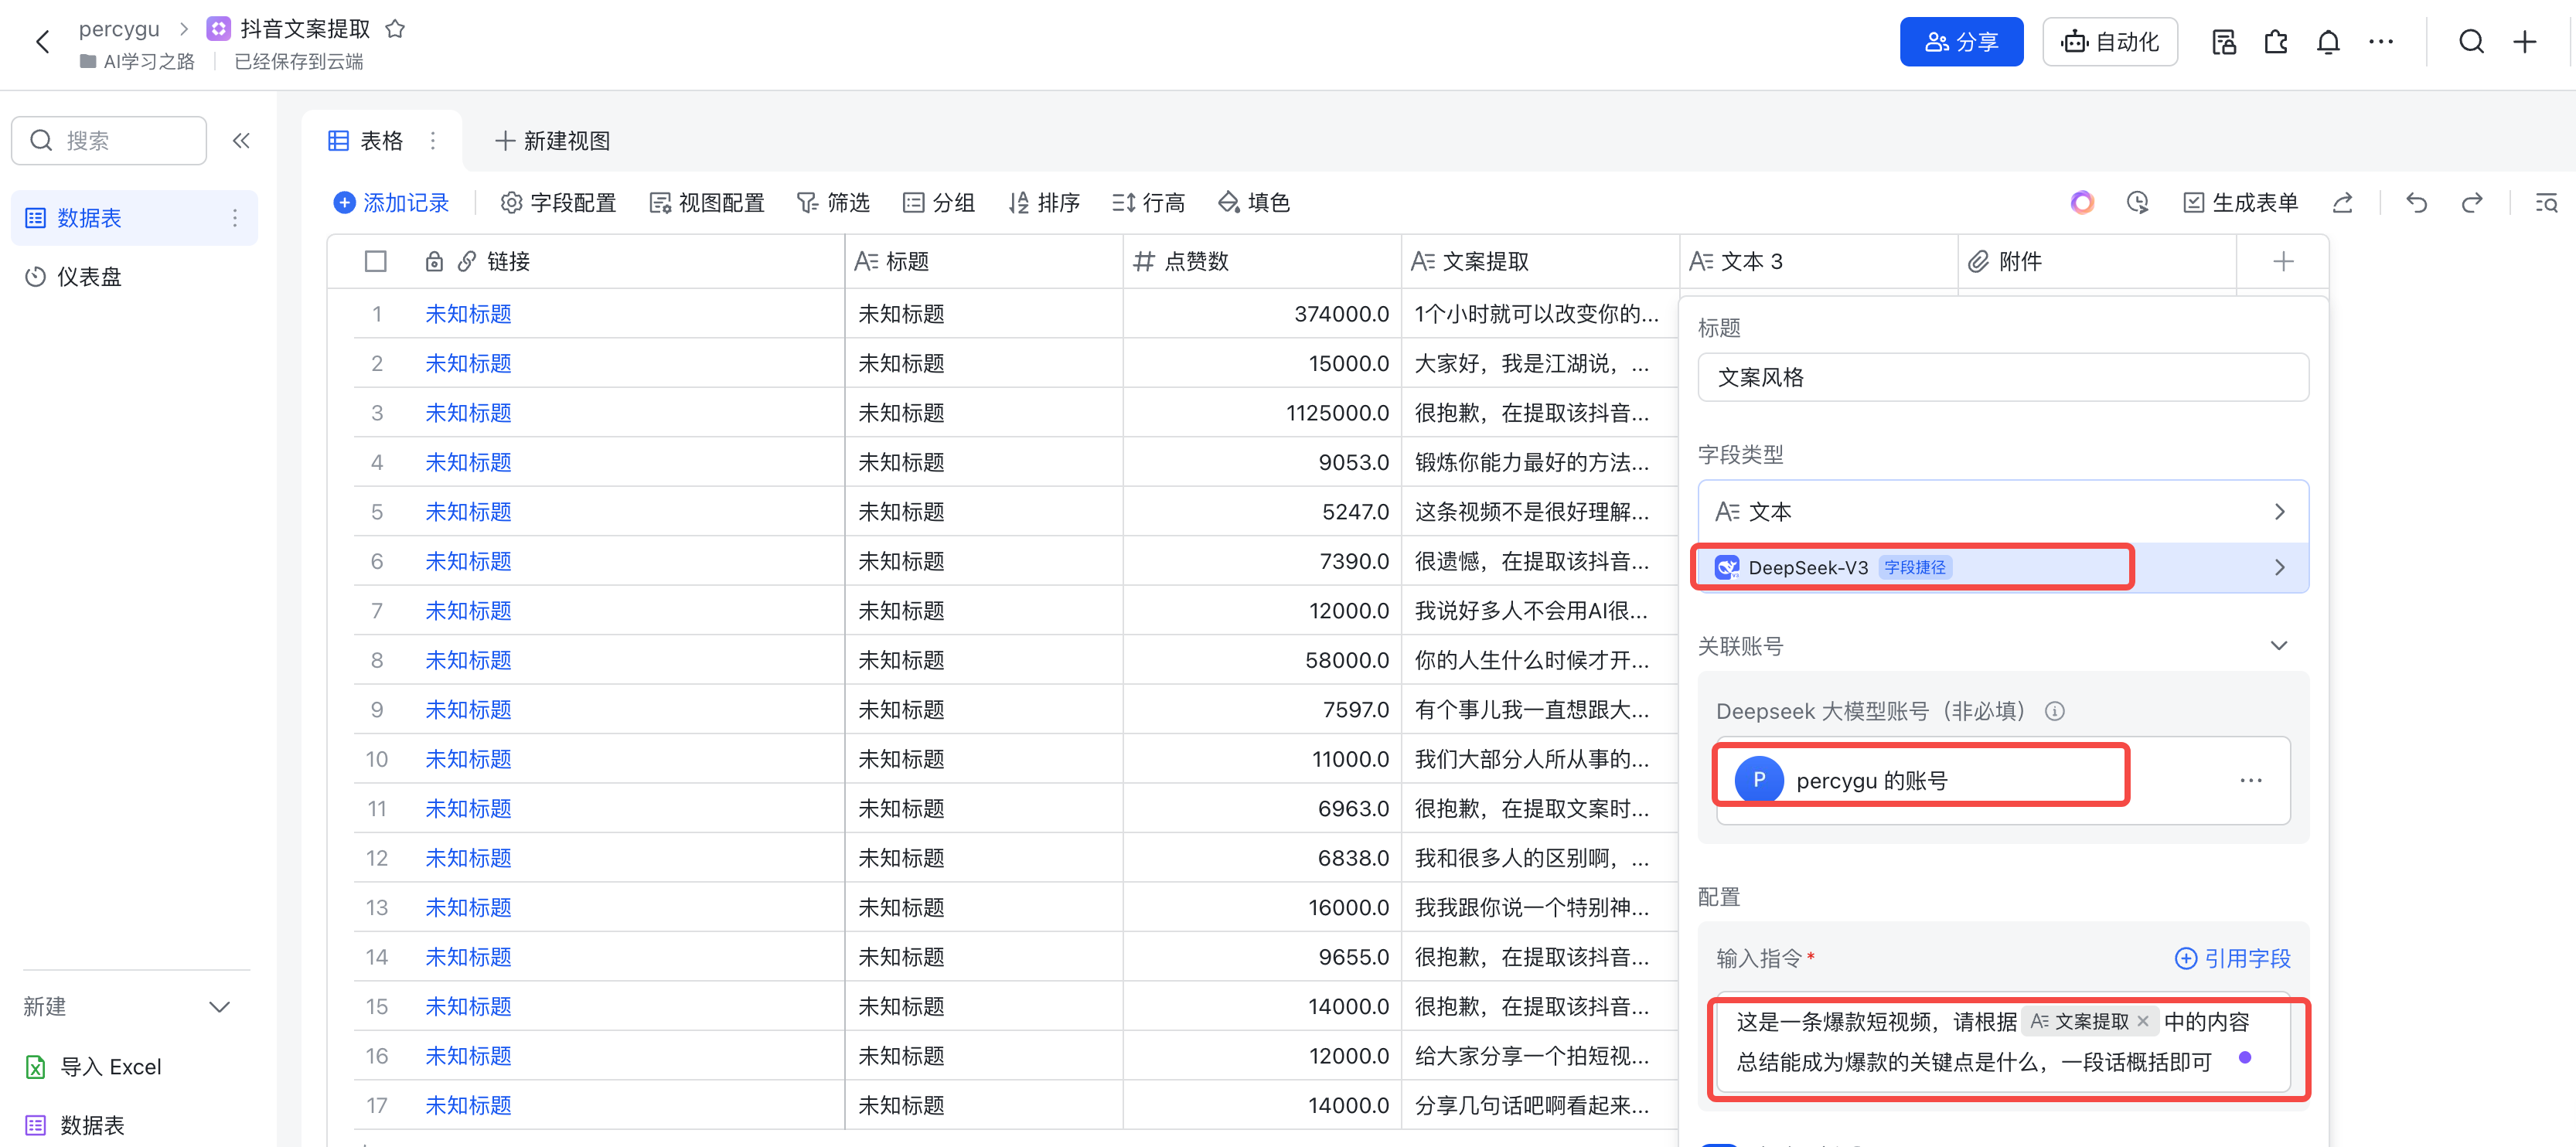
Task: Switch to the 表格 view tab
Action: click(x=366, y=141)
